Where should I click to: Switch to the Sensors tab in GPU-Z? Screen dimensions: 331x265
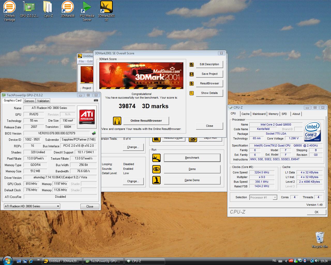(29, 101)
